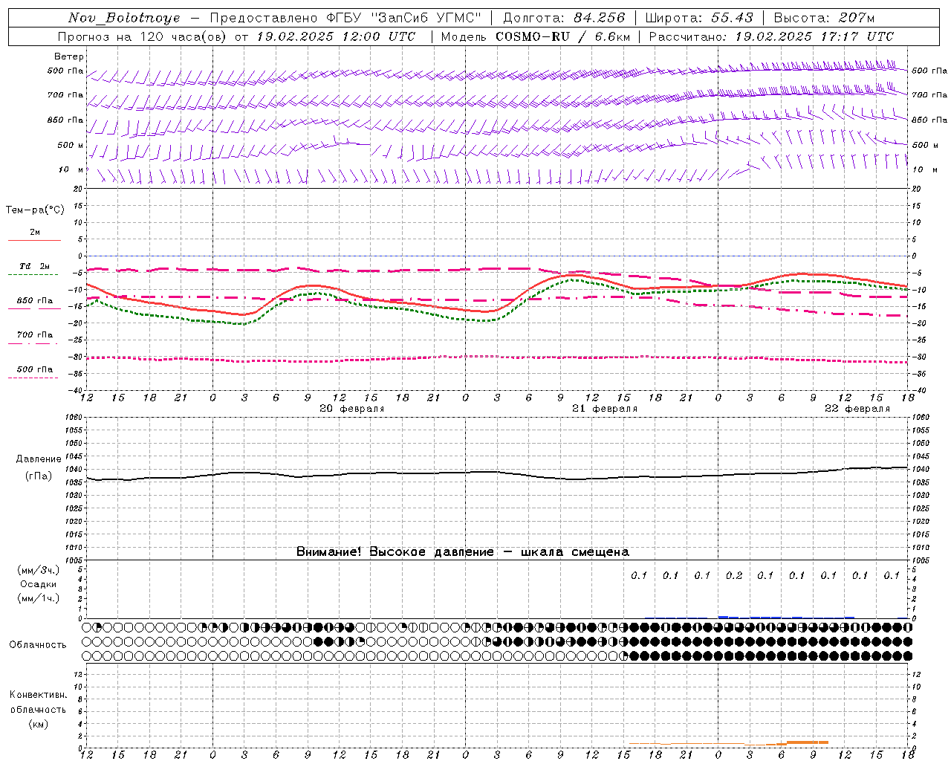The image size is (951, 761).
Task: Click the '20 февраля' date label
Action: (x=351, y=409)
